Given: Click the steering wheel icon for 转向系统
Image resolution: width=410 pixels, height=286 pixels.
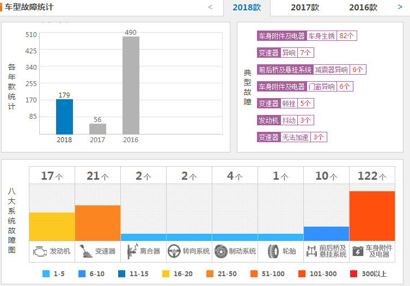Looking at the screenshot, I should (x=174, y=251).
